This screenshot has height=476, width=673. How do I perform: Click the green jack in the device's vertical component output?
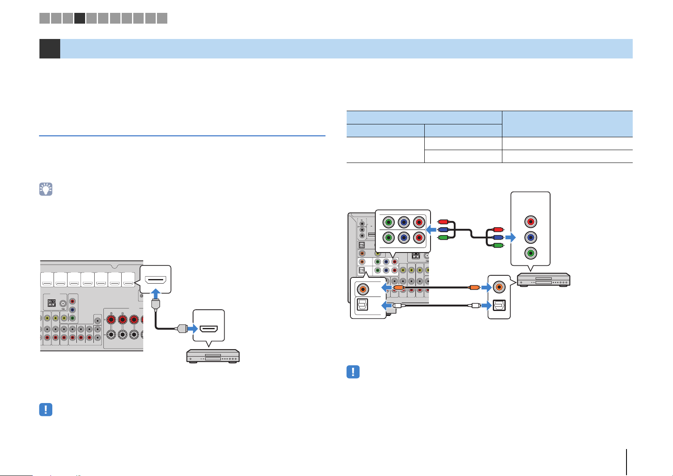[530, 253]
